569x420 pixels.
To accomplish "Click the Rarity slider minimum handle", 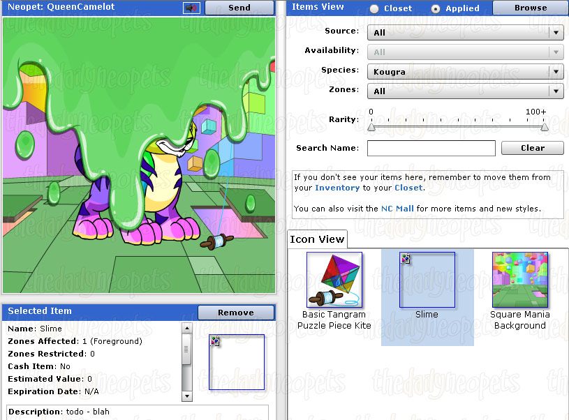I will click(x=371, y=127).
